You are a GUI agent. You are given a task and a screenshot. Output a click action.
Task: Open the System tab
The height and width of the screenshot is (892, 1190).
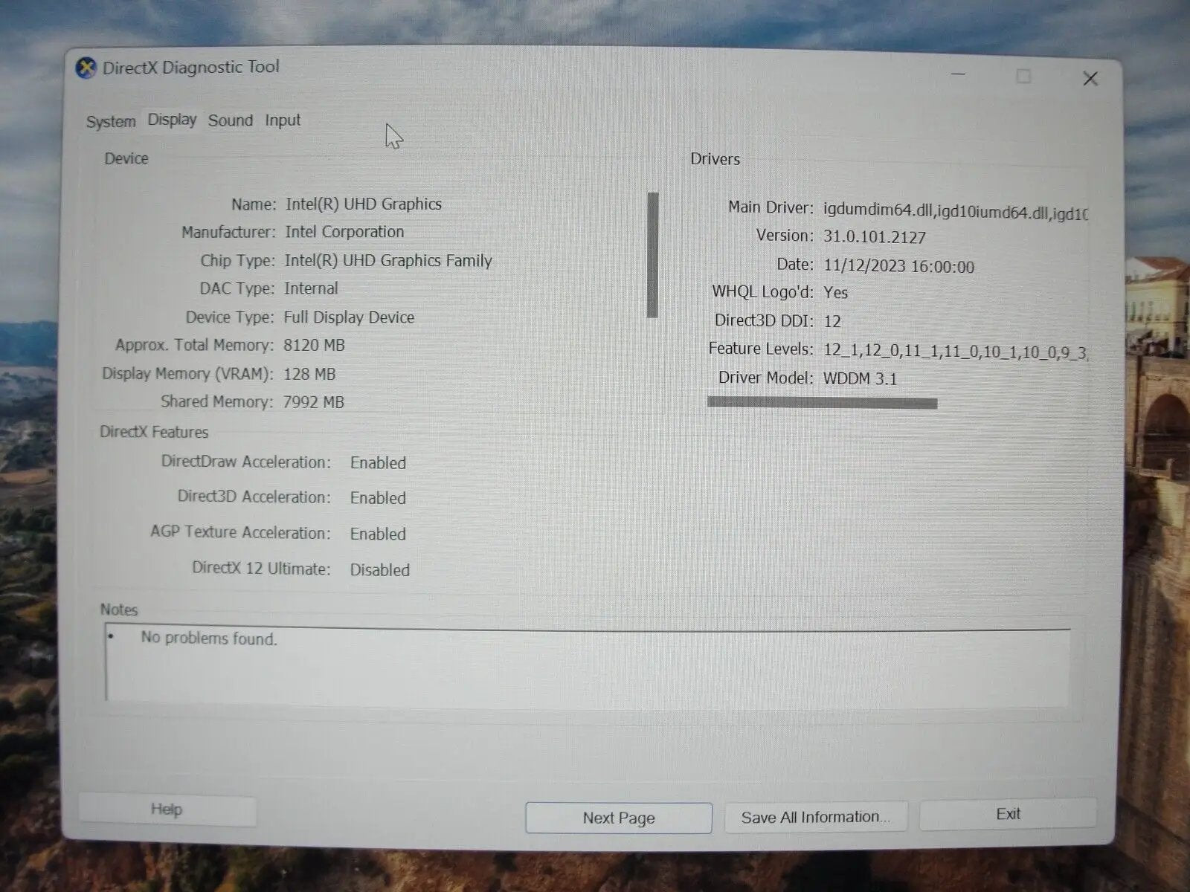[111, 121]
